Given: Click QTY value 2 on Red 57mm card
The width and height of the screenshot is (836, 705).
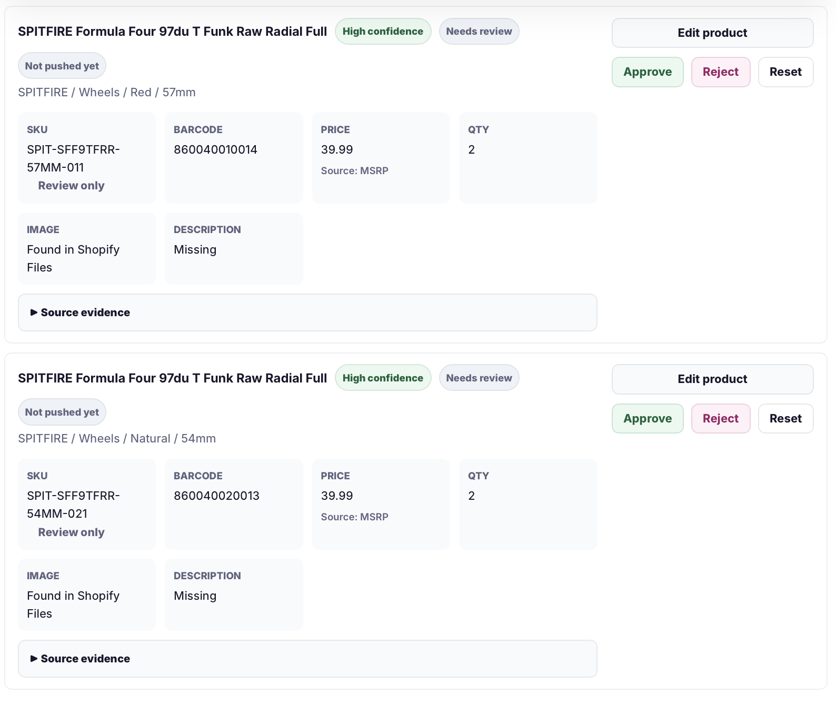Looking at the screenshot, I should (472, 149).
